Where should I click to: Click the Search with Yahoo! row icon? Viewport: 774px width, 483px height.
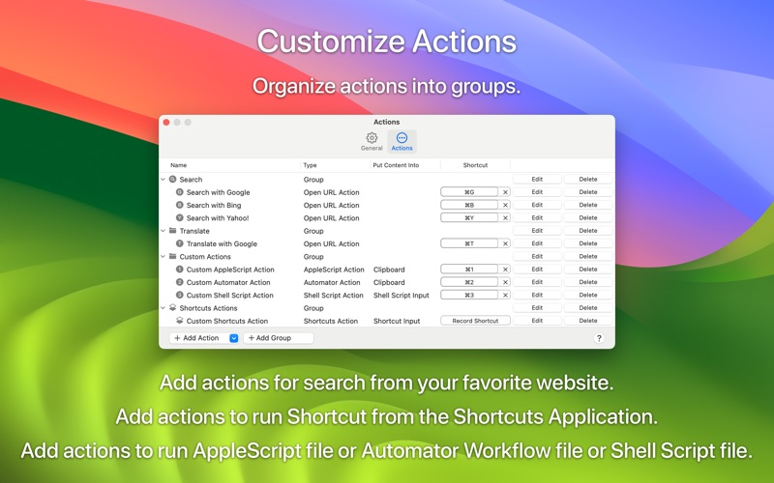[x=180, y=217]
